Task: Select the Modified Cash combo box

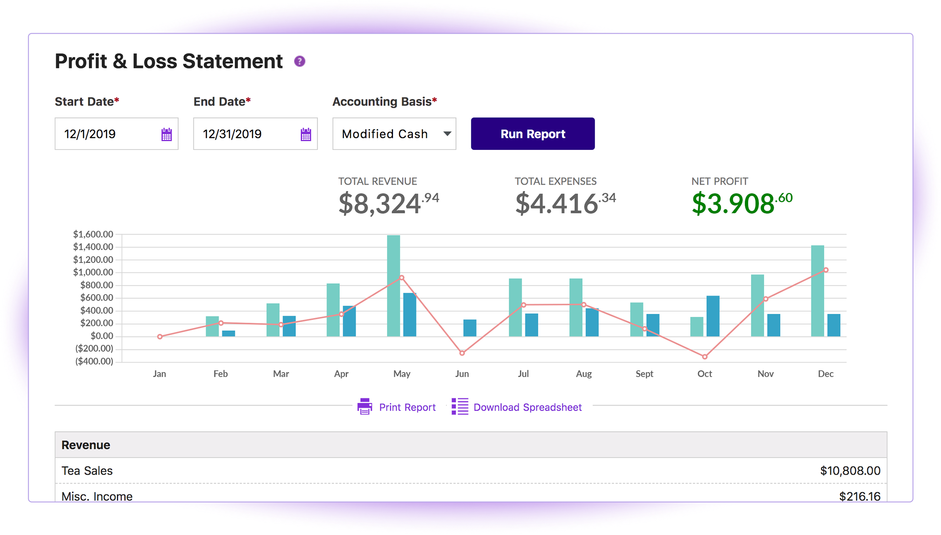Action: 388,134
